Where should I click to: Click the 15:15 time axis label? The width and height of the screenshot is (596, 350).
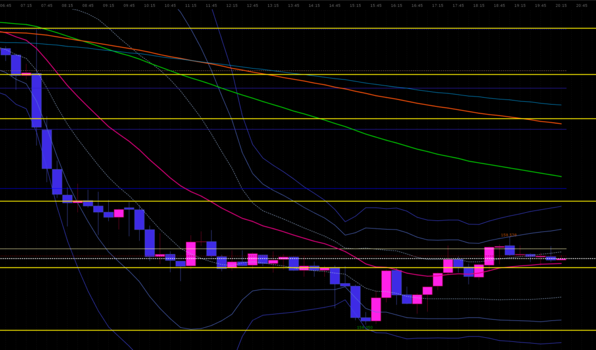pyautogui.click(x=355, y=5)
